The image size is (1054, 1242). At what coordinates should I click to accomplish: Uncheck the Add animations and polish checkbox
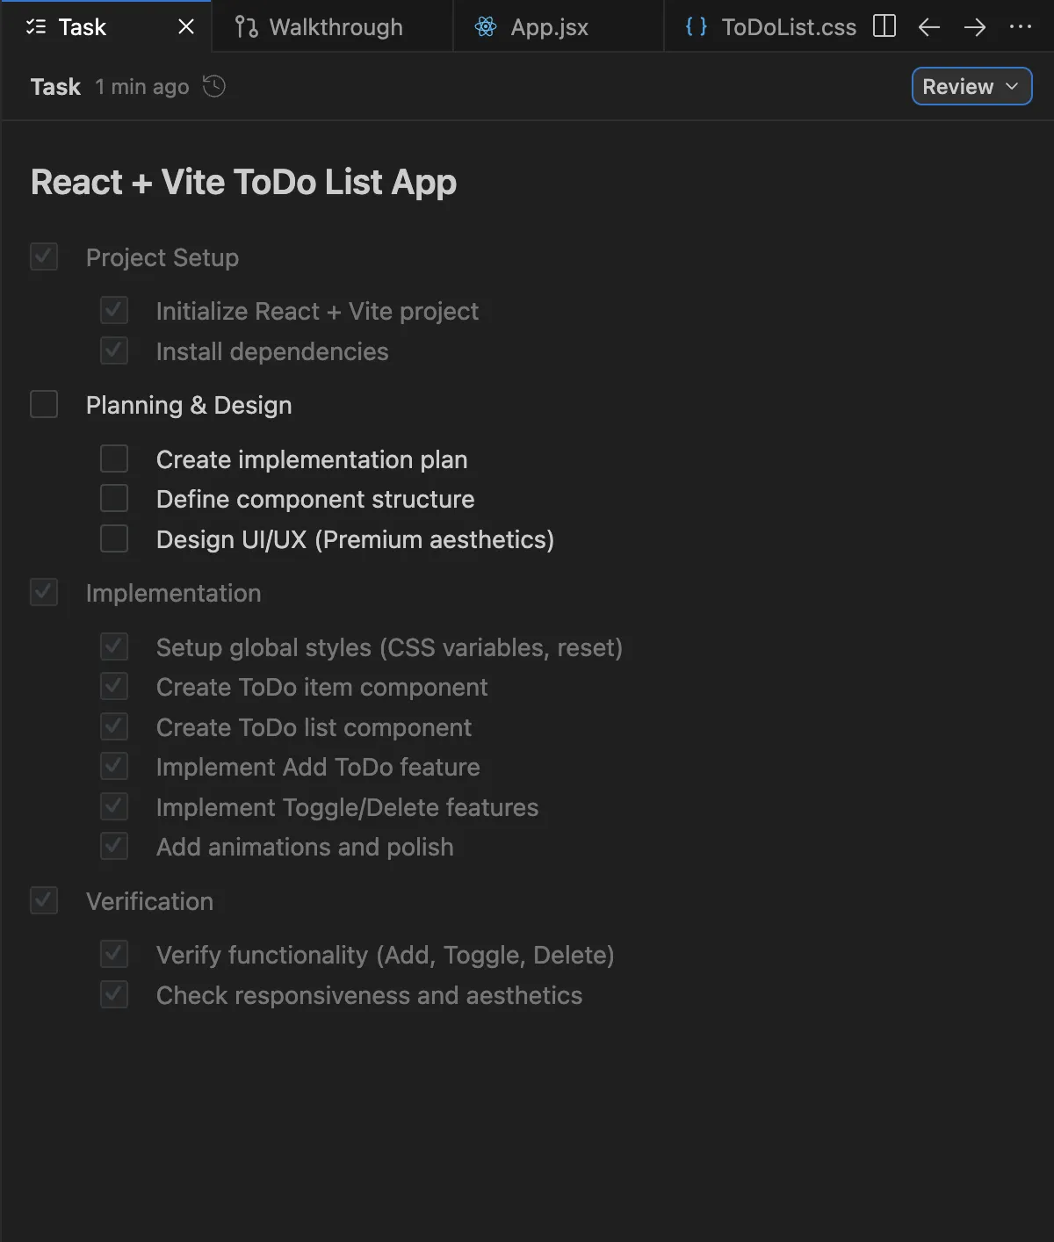(x=114, y=847)
